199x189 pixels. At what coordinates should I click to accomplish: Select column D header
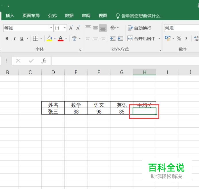click(53, 72)
